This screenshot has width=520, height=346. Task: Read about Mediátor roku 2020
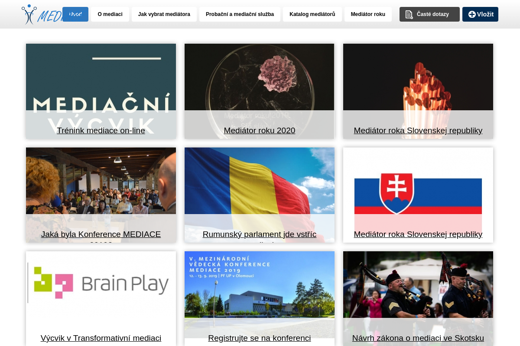259,130
